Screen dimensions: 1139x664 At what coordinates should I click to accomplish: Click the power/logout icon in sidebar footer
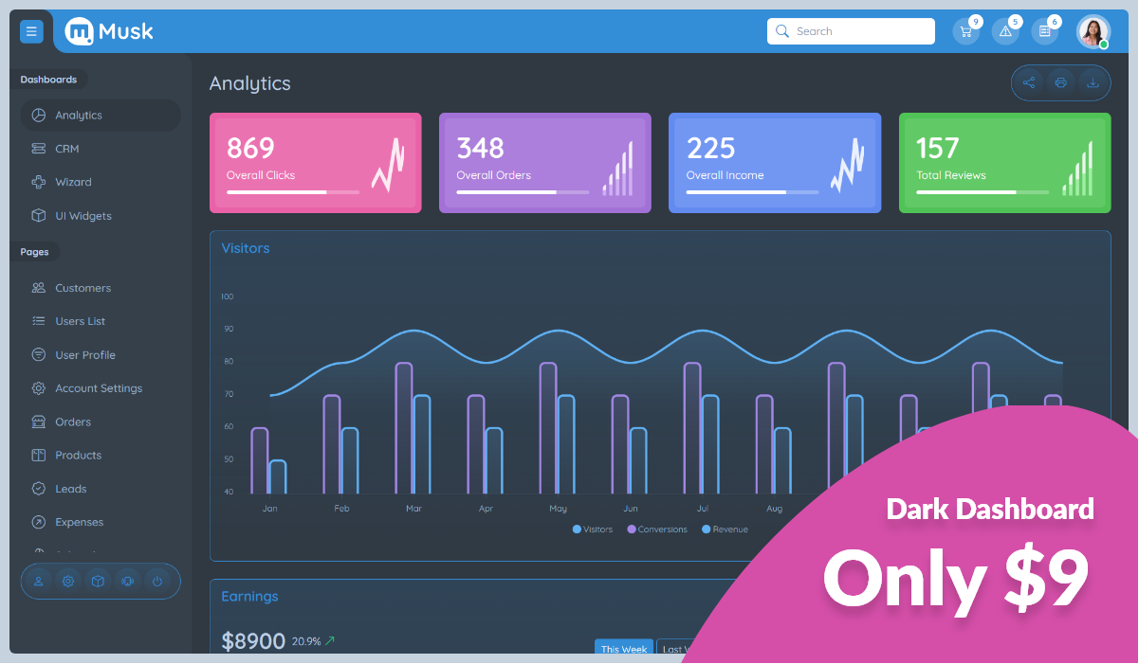157,581
